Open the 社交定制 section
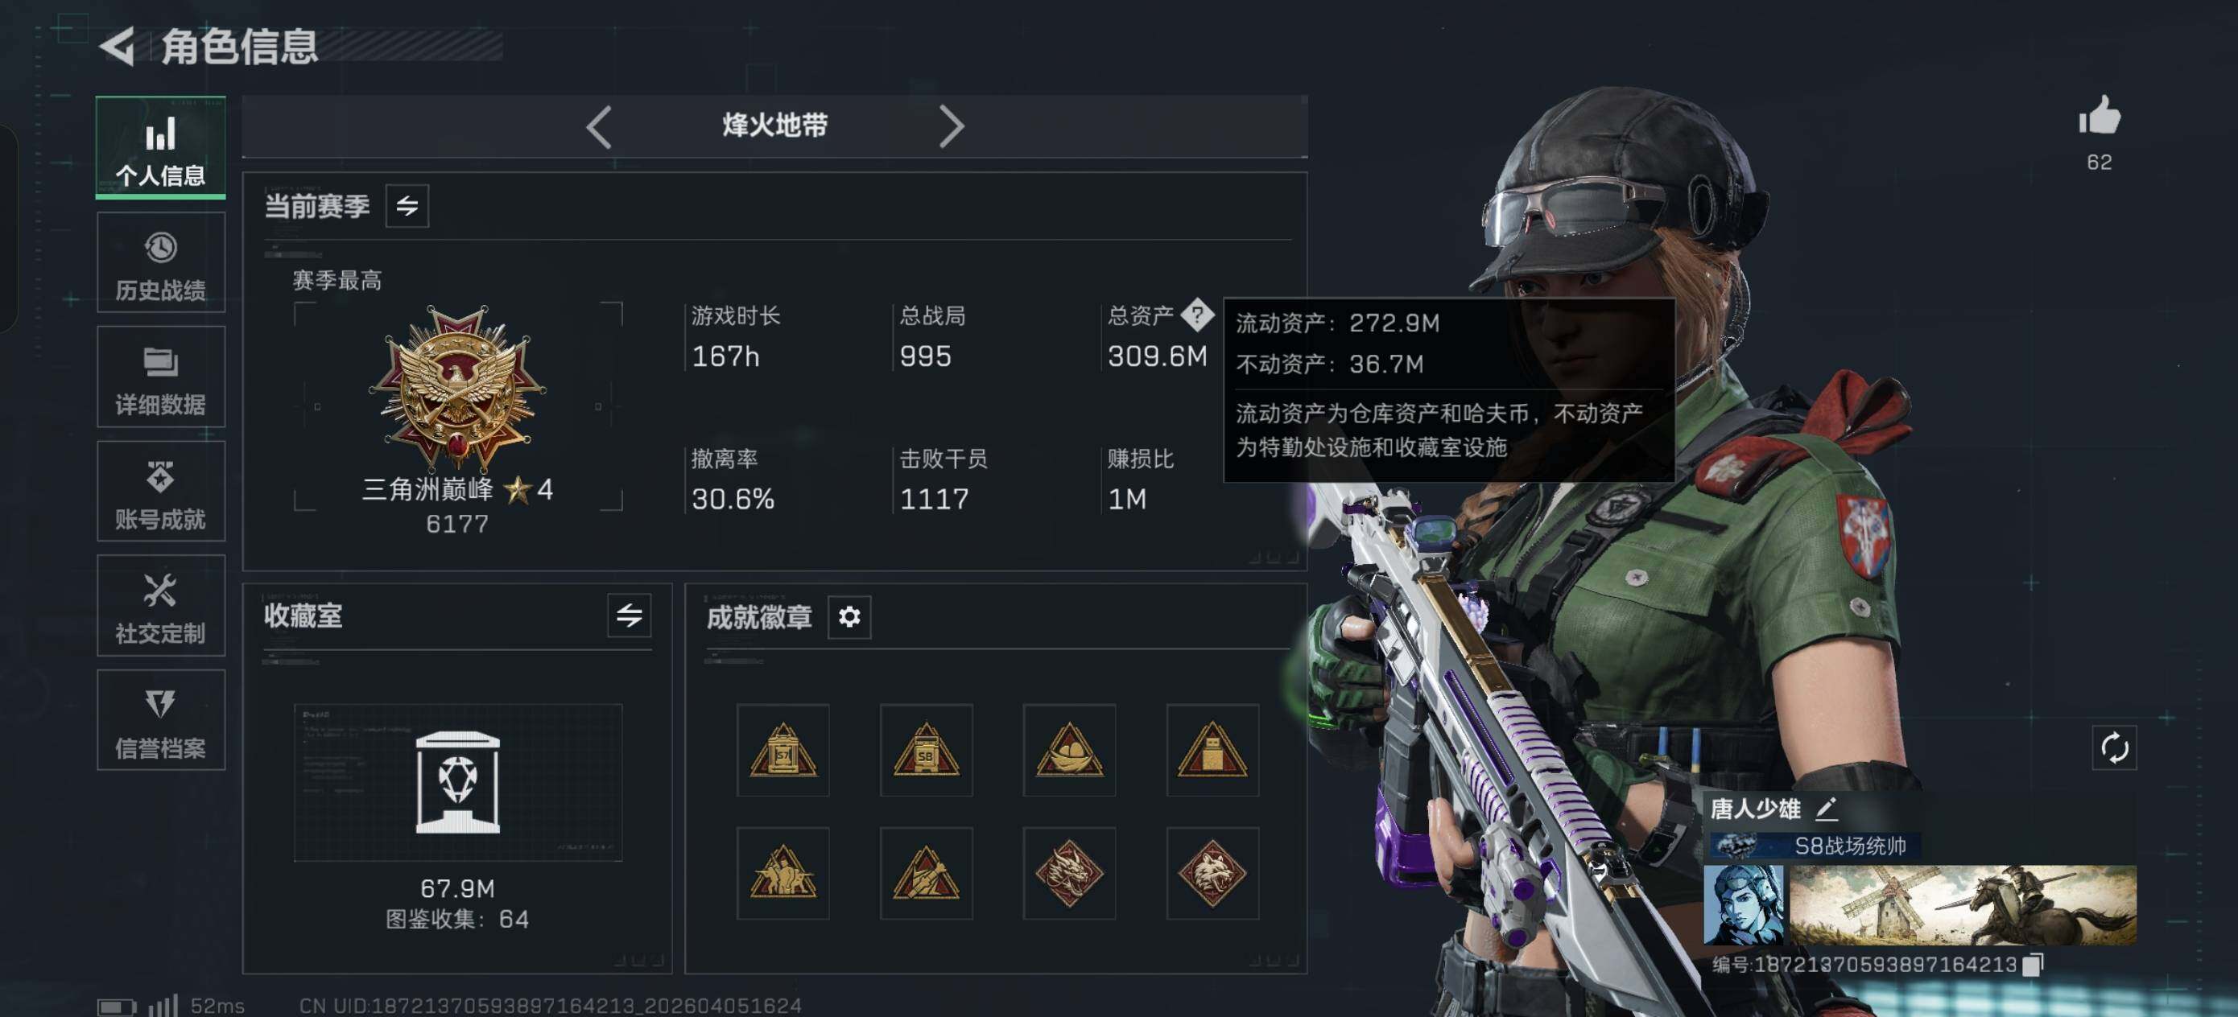 (x=161, y=606)
